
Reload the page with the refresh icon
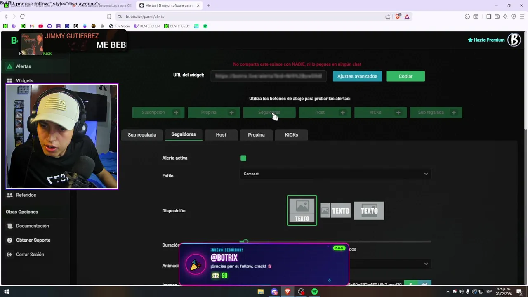[22, 16]
